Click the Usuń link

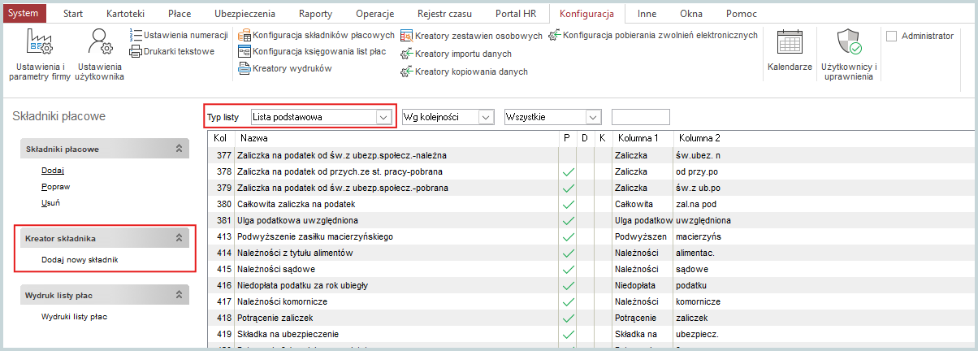pos(51,202)
